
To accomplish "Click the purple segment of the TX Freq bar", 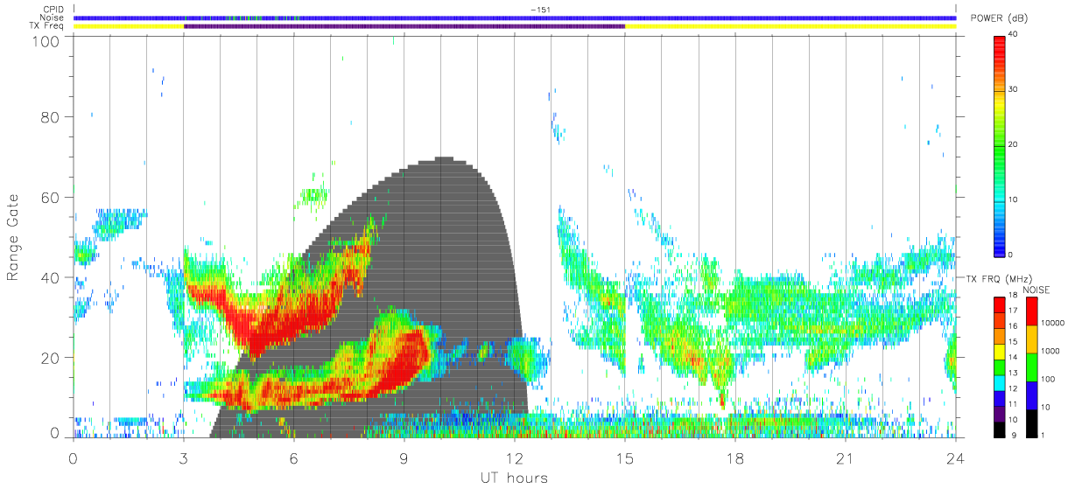I will tap(404, 26).
